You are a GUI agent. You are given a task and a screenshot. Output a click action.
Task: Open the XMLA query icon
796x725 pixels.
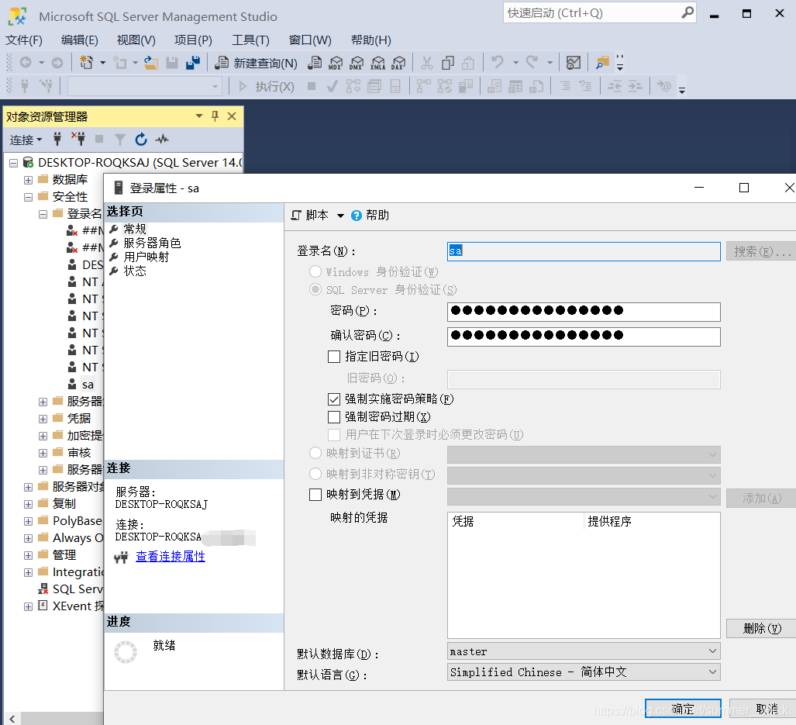tap(378, 63)
